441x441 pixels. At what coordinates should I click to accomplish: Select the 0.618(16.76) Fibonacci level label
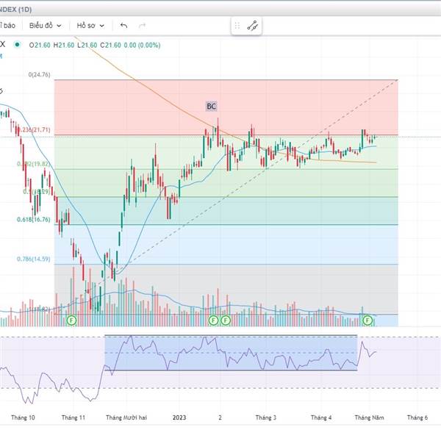[34, 219]
